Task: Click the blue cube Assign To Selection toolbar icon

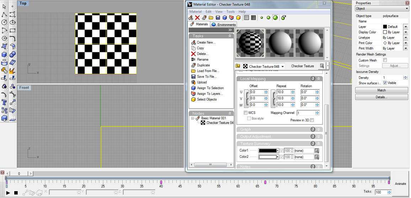Action: coord(225,17)
